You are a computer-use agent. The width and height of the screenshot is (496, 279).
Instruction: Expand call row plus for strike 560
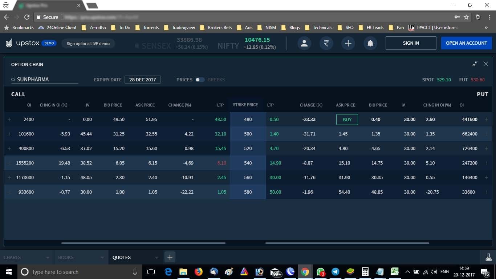pos(9,178)
